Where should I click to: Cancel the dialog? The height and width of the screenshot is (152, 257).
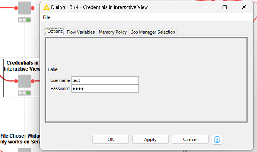point(190,139)
